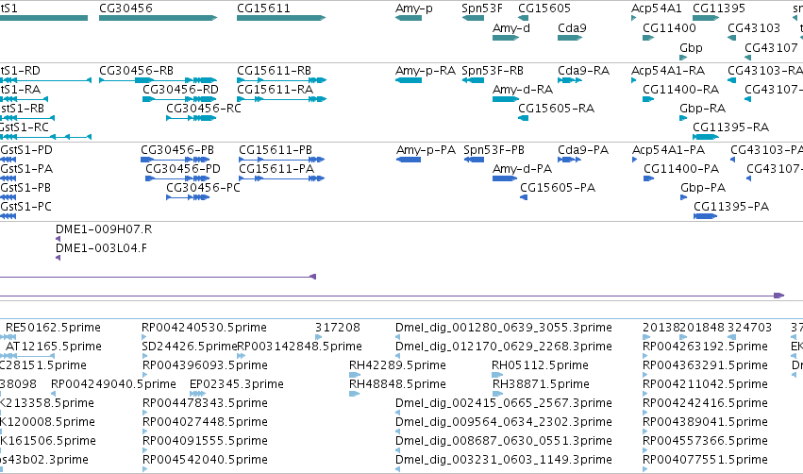Select the CG43107 gene label
The width and height of the screenshot is (803, 474).
pyautogui.click(x=771, y=48)
